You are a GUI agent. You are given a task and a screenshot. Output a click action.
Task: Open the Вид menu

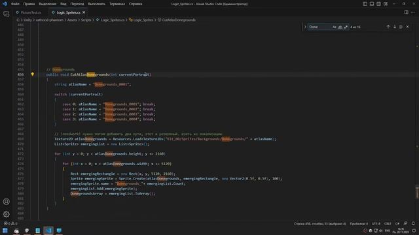(64, 4)
